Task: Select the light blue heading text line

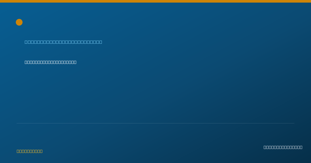Action: coord(63,42)
